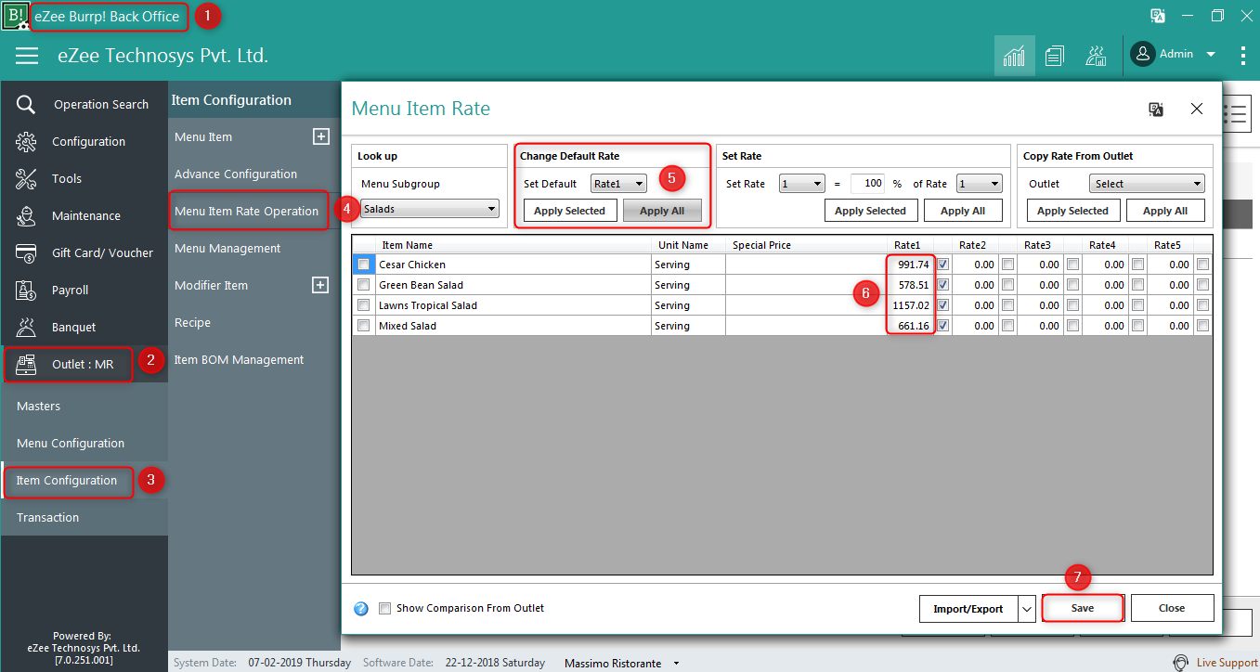Tick the row checkbox for Cesar Chicken

click(x=364, y=265)
